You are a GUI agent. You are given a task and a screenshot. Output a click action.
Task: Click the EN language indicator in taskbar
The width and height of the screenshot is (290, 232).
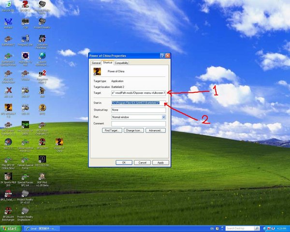212,229
